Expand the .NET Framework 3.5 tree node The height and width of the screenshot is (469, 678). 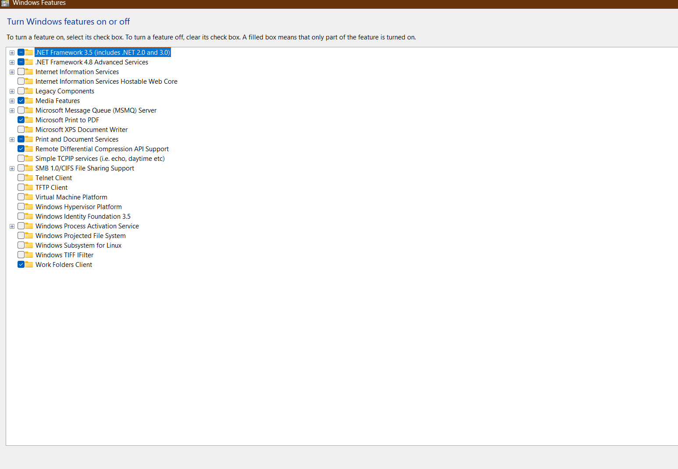12,53
